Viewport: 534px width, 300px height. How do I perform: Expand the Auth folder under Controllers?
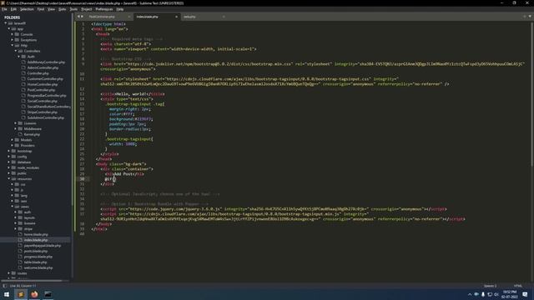pos(19,57)
